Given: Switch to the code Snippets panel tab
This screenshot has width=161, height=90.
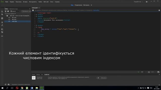Looking at the screenshot, I should (13, 9).
